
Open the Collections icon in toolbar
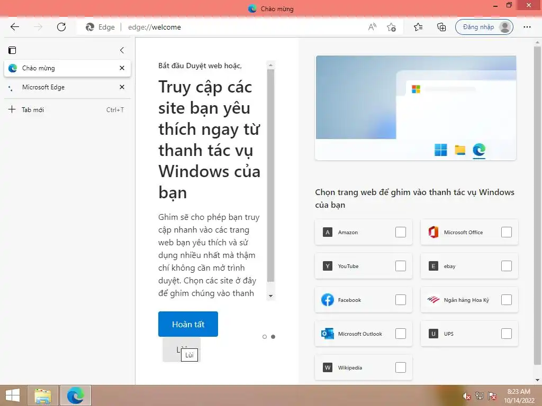[441, 27]
